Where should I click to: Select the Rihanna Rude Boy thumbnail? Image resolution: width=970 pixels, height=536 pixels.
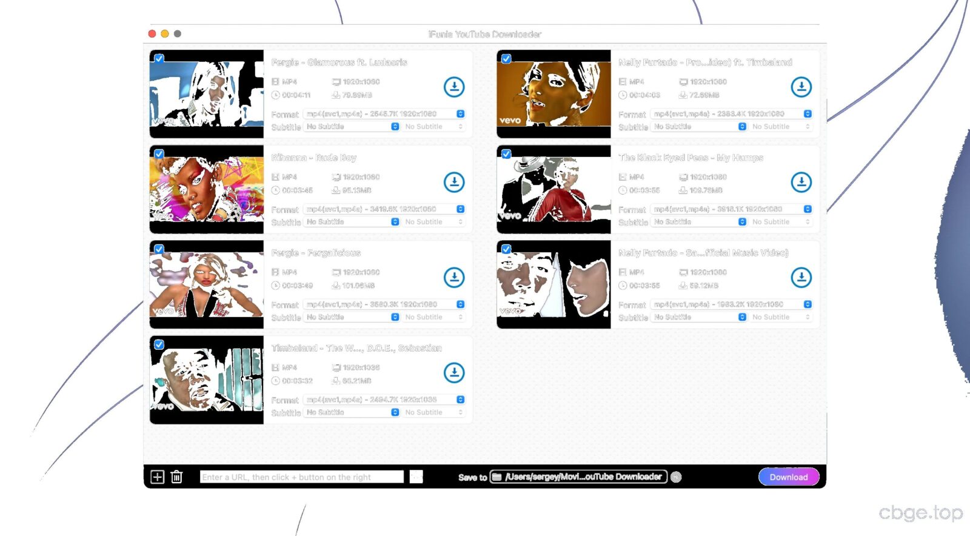[x=207, y=189]
